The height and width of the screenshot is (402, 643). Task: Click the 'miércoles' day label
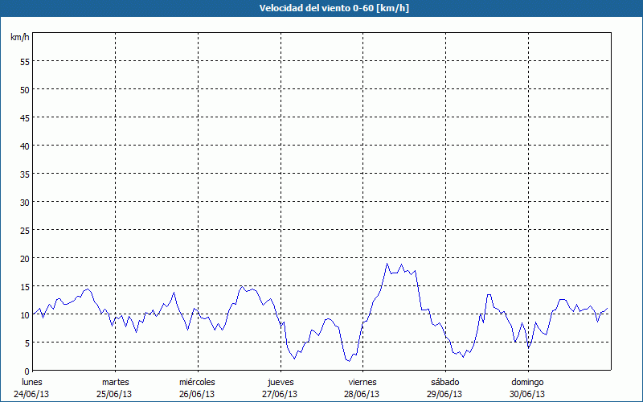tap(197, 382)
